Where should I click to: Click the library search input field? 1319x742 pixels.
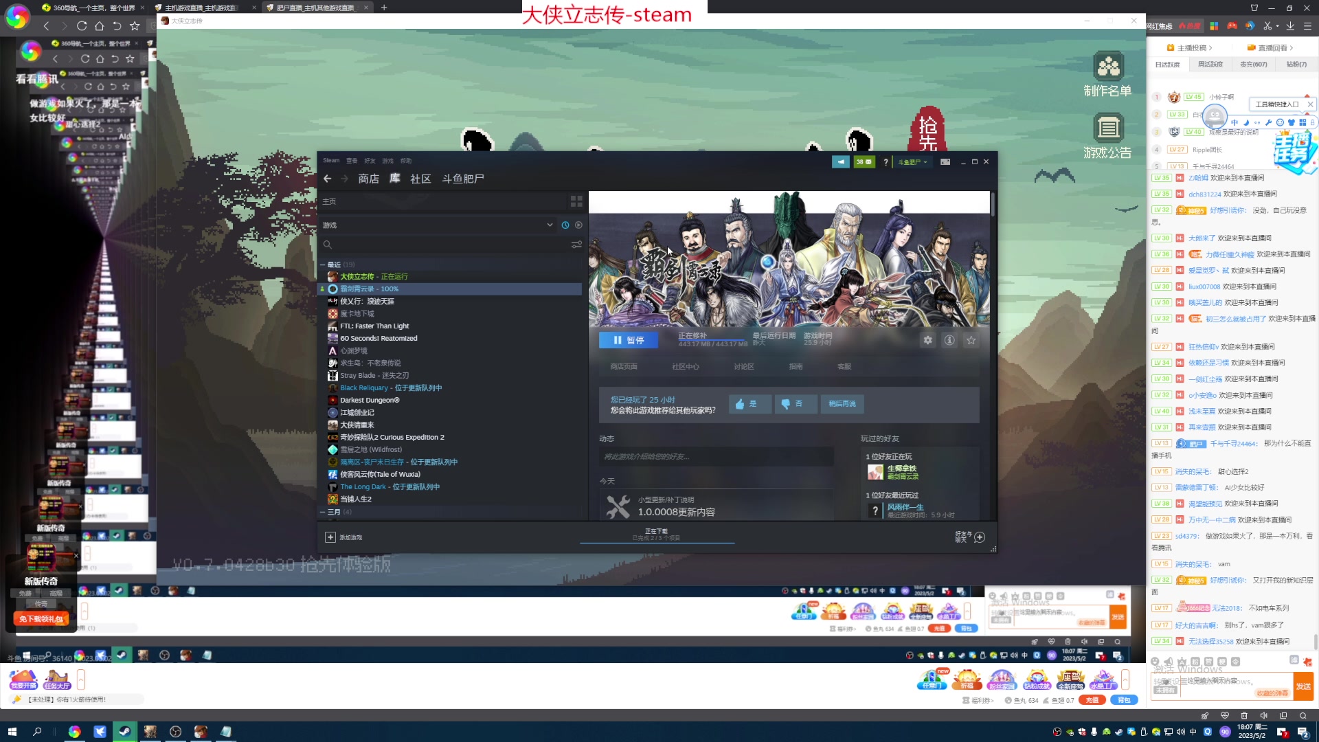tap(447, 245)
